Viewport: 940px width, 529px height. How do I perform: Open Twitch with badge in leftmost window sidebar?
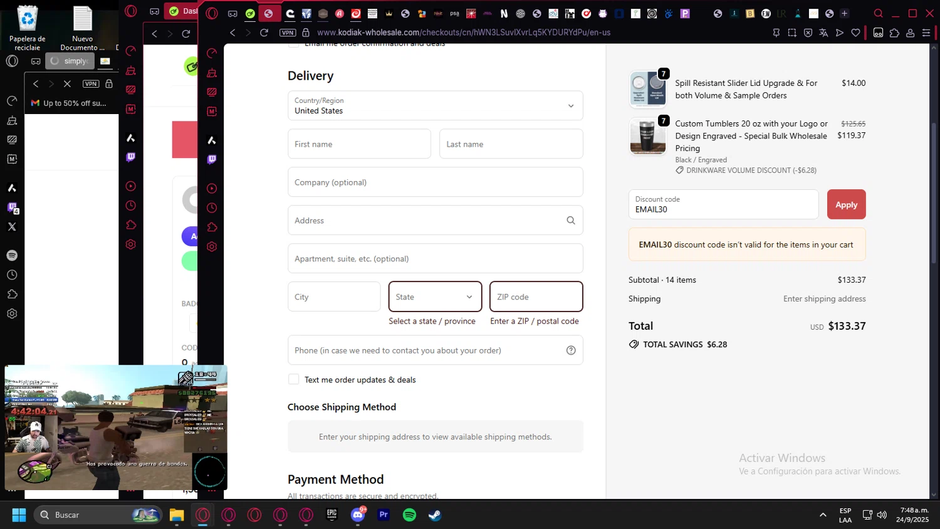pyautogui.click(x=12, y=207)
